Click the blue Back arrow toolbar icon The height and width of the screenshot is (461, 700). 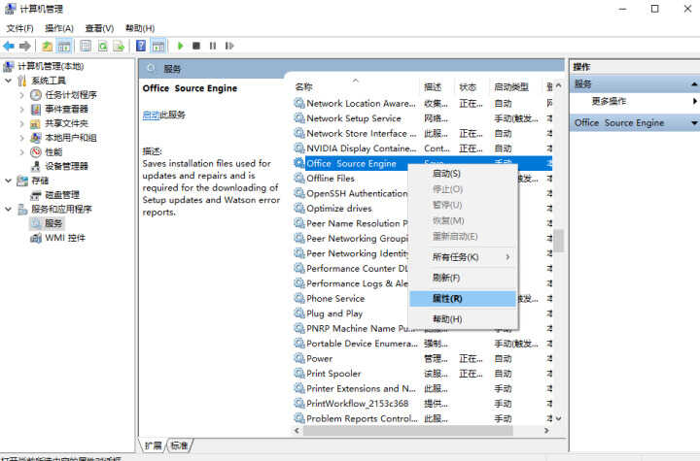[9, 46]
